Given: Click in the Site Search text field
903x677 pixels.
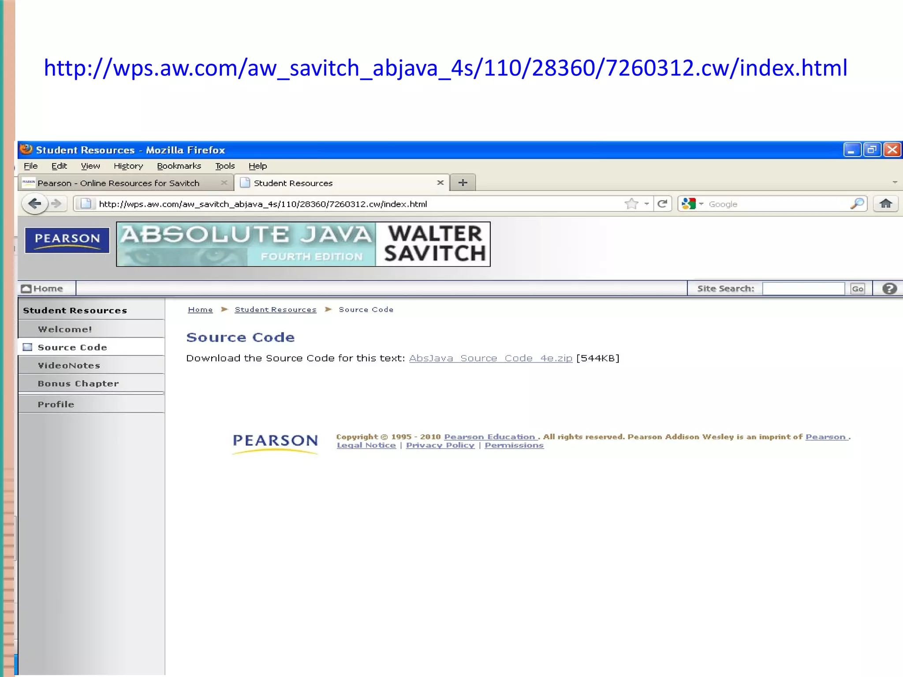Looking at the screenshot, I should (803, 289).
